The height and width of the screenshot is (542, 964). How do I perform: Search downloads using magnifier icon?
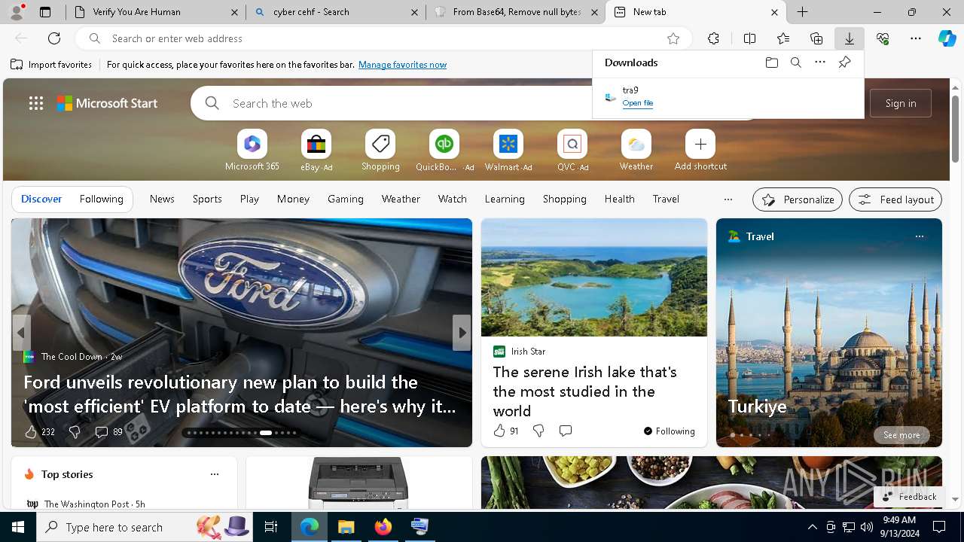click(x=795, y=62)
